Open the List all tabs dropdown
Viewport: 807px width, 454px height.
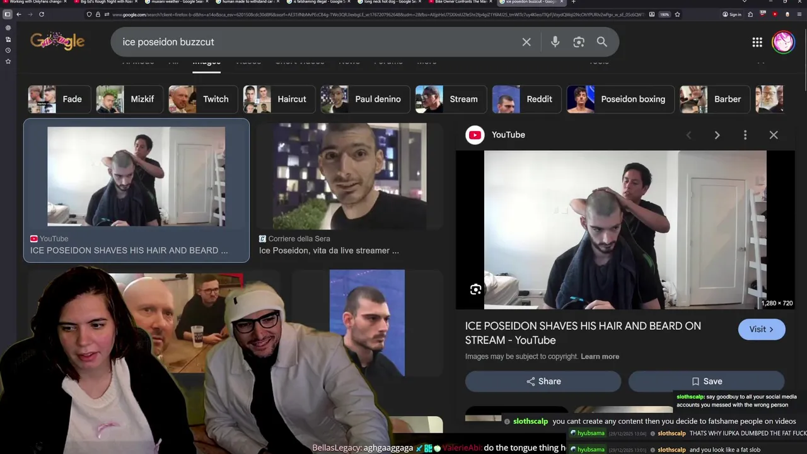coord(744,2)
